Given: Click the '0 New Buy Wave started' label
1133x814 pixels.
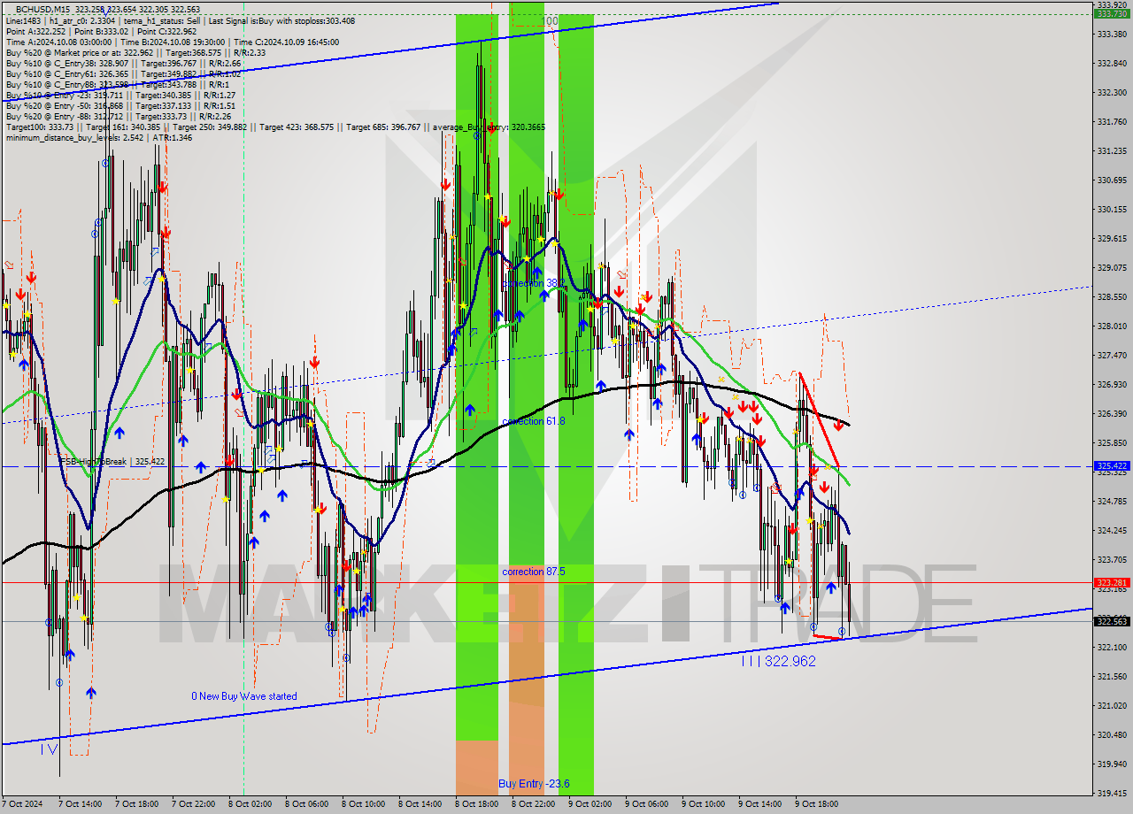Looking at the screenshot, I should (x=244, y=696).
